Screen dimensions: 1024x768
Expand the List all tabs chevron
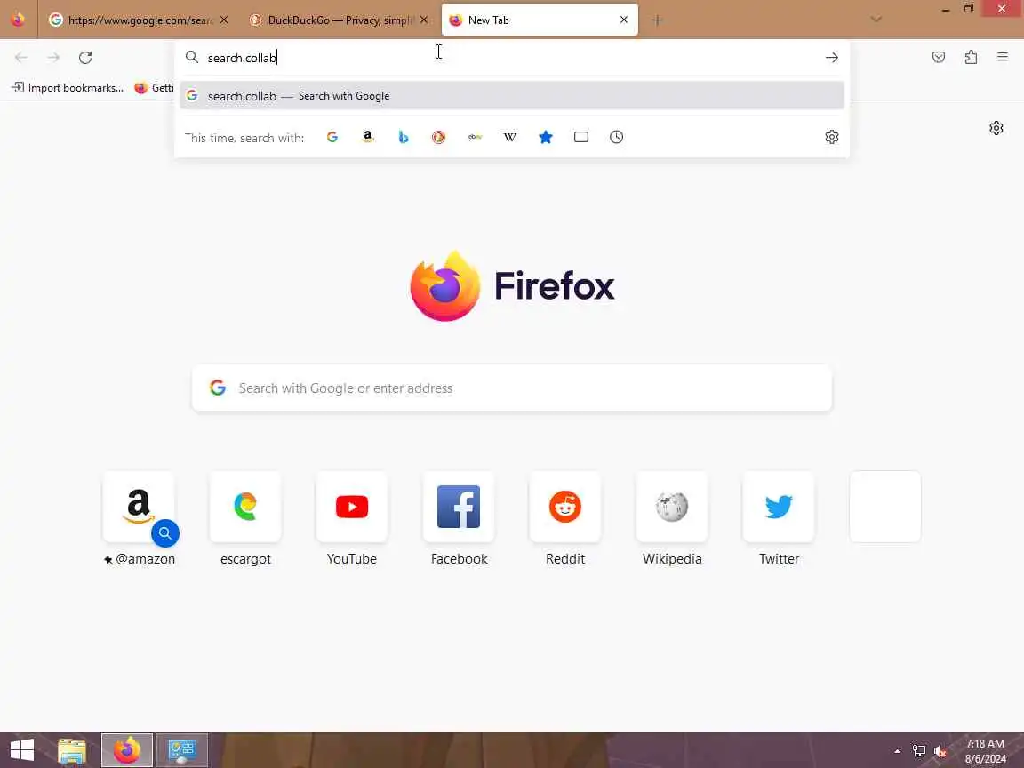pos(876,20)
